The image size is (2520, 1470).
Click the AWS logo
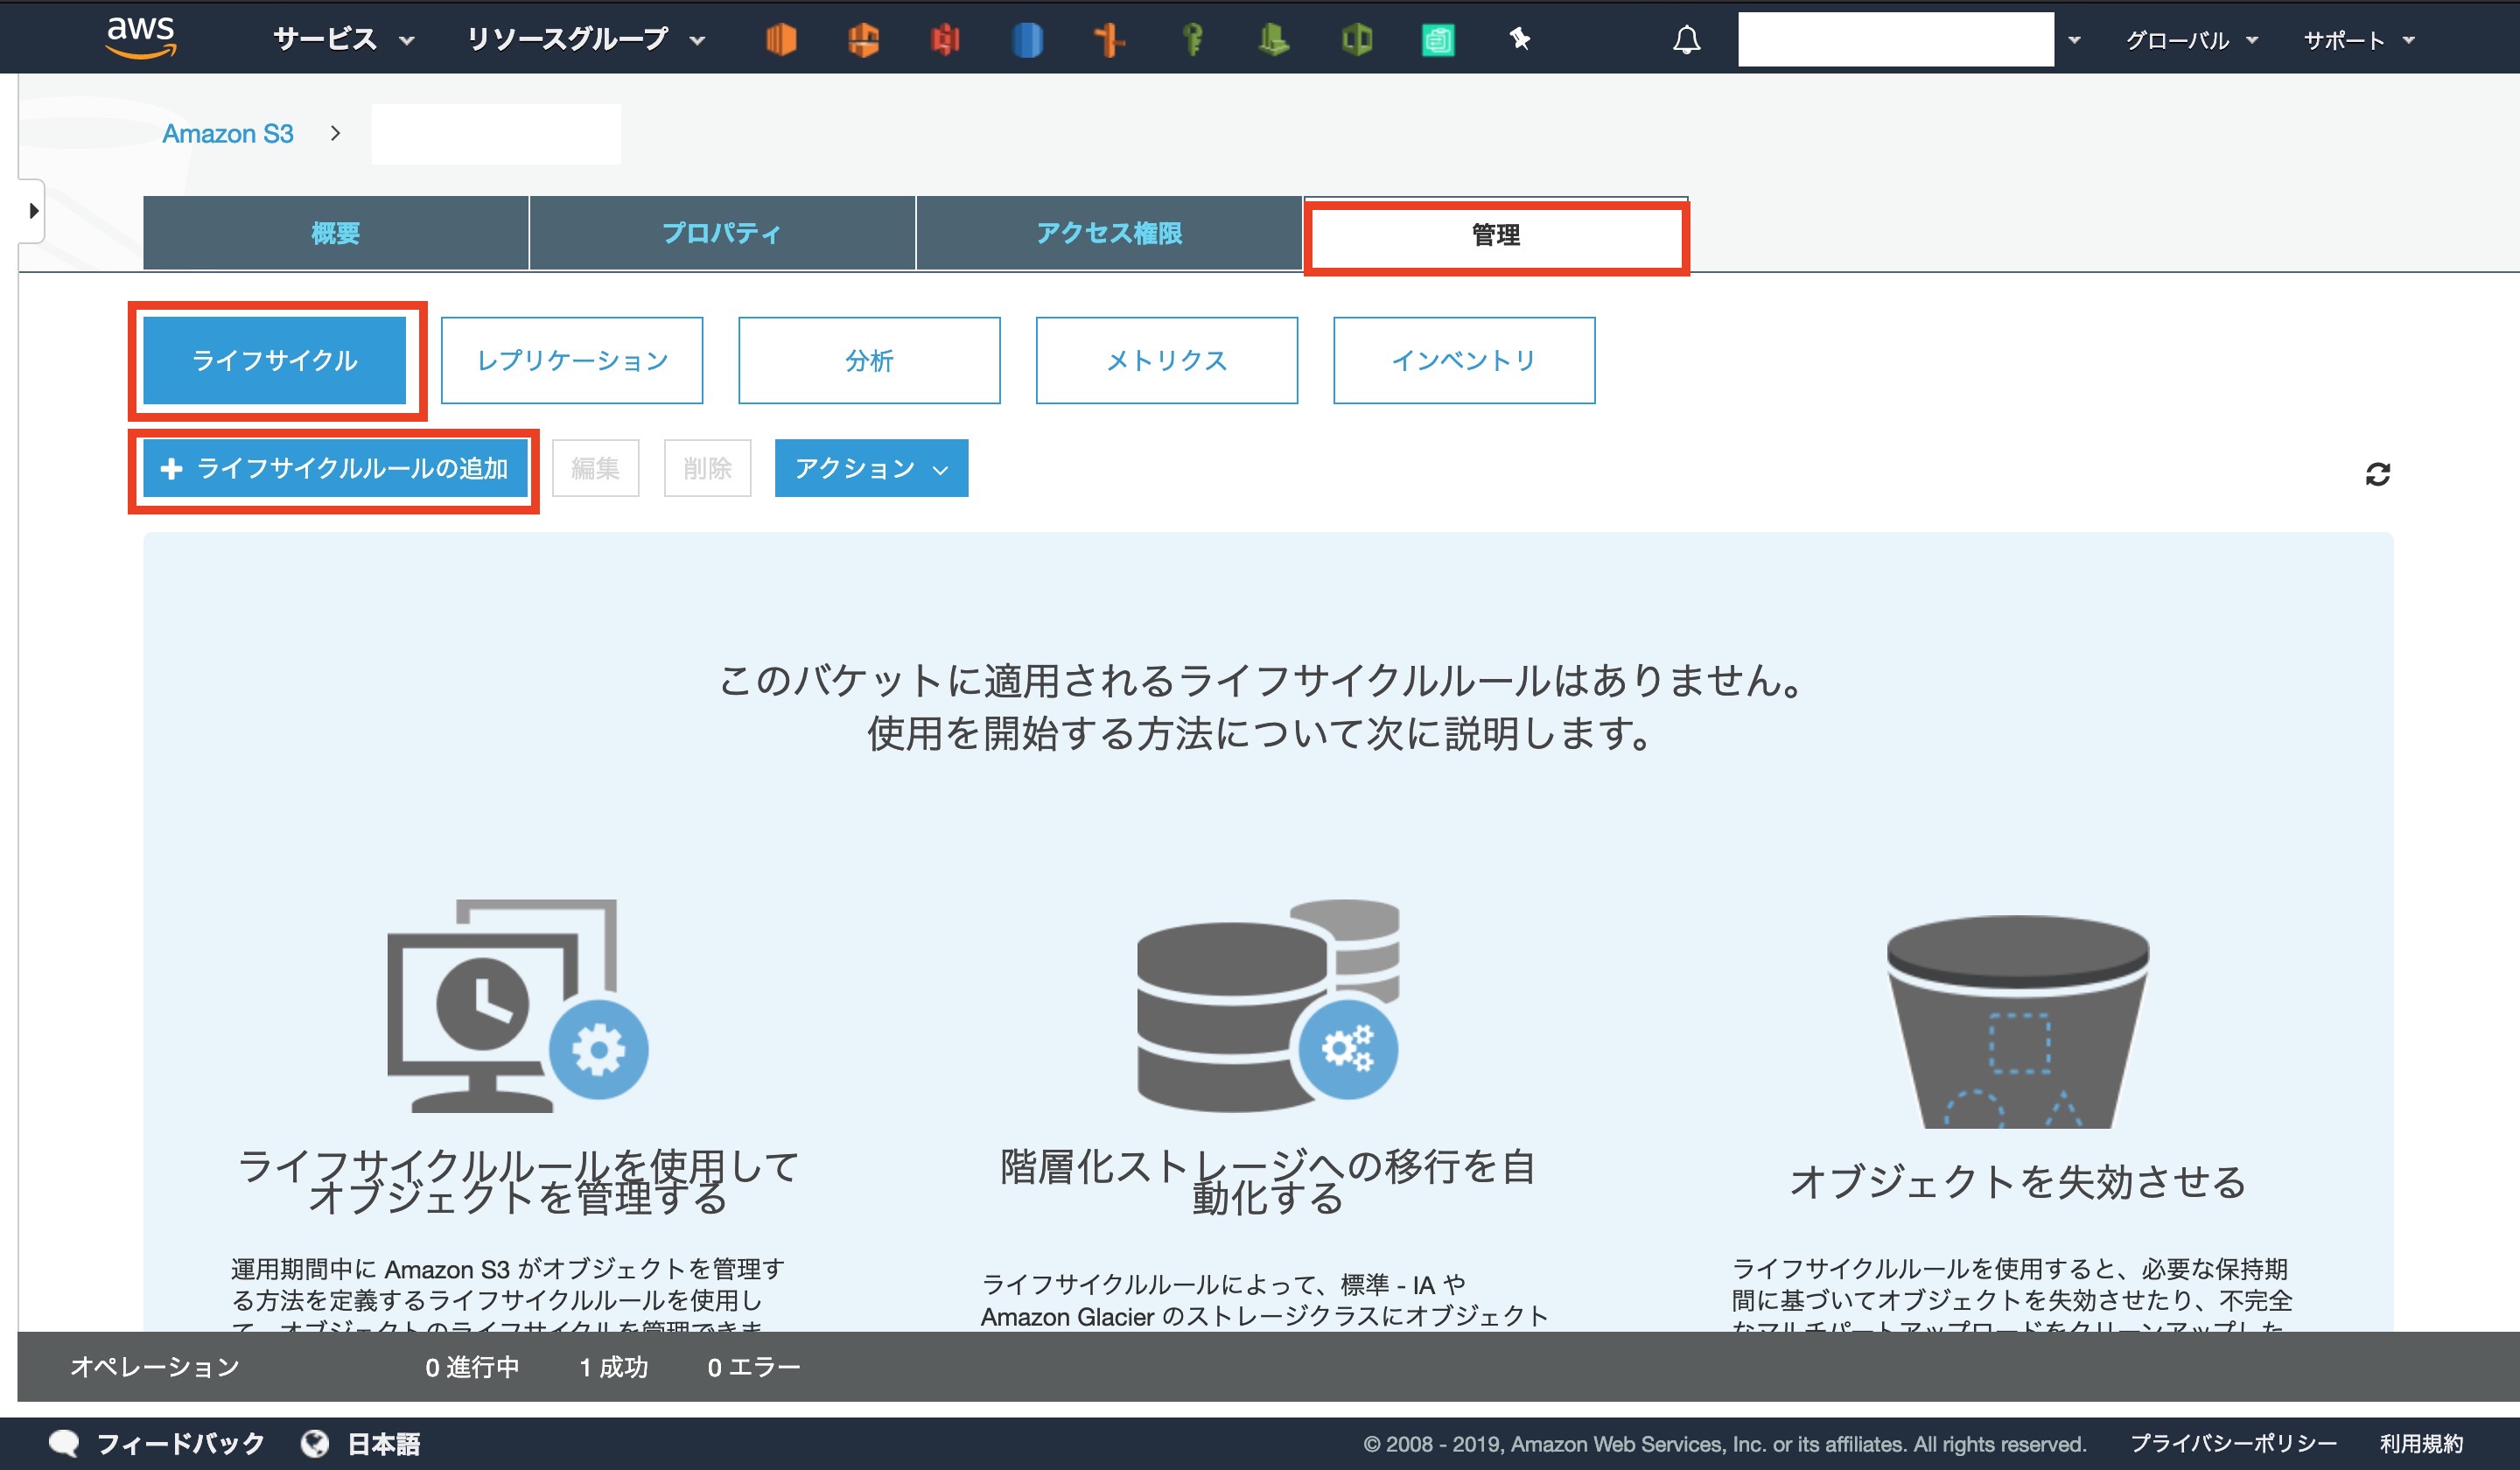point(141,38)
